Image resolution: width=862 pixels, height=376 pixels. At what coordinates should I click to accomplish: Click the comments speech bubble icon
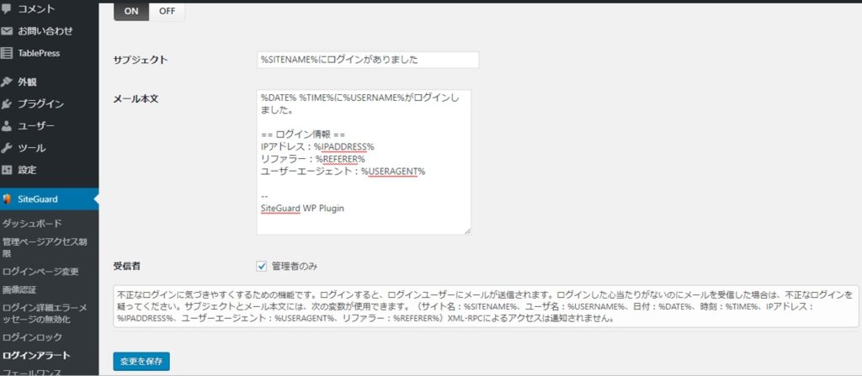coord(7,8)
